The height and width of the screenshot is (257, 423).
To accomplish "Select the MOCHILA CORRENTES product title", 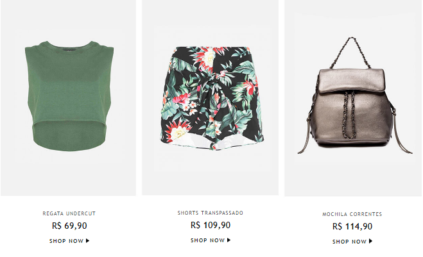I will 352,214.
